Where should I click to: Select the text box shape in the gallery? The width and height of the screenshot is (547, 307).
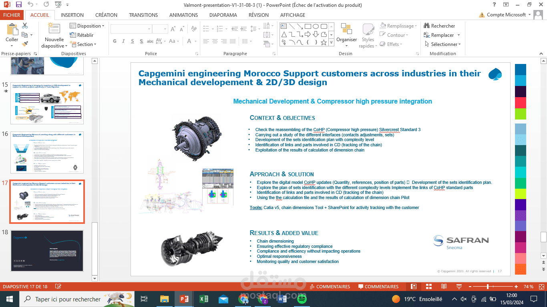(x=284, y=27)
